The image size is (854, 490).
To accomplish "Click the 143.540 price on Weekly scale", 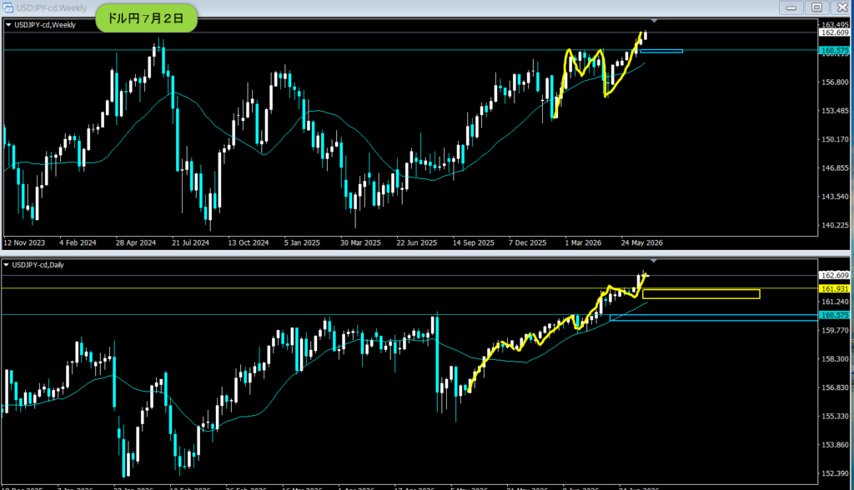I will 834,197.
